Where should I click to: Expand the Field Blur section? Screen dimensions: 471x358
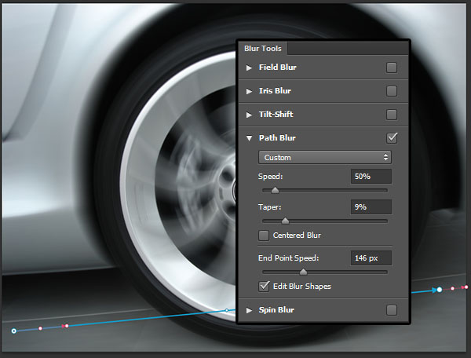click(x=250, y=68)
